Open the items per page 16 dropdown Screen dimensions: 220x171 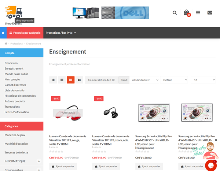tap(203, 80)
